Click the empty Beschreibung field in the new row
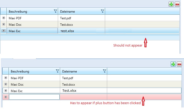Image resolution: width=184 pixels, height=109 pixels. pyautogui.click(x=34, y=97)
